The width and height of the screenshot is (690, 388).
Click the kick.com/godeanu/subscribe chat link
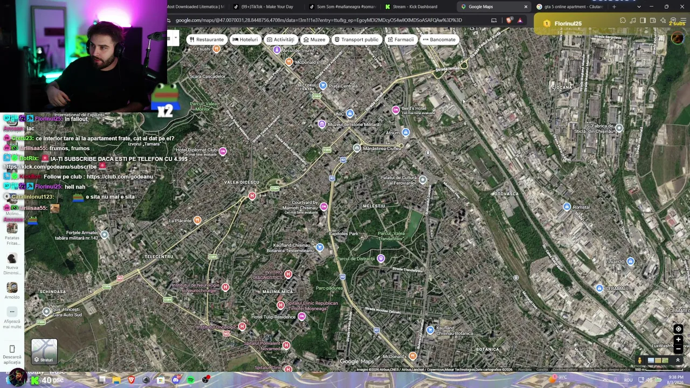[50, 167]
